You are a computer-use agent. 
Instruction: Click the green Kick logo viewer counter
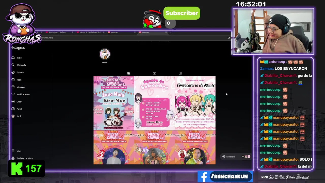27,168
